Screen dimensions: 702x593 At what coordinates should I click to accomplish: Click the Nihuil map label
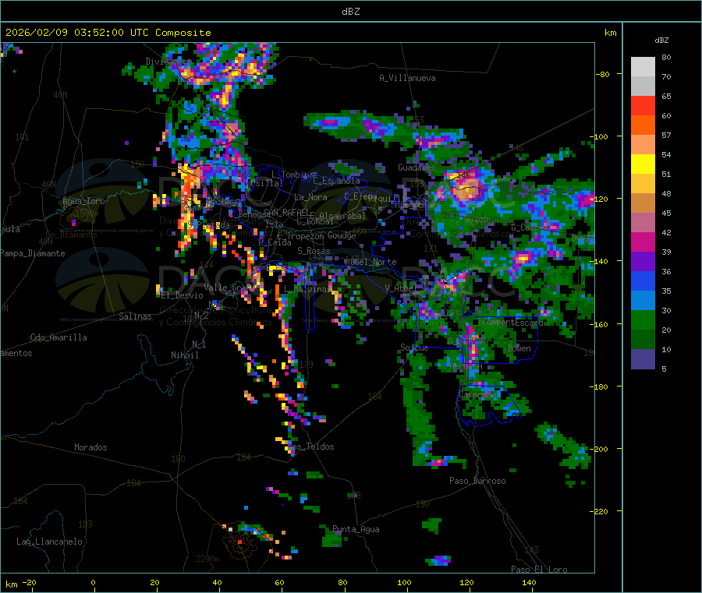(184, 355)
